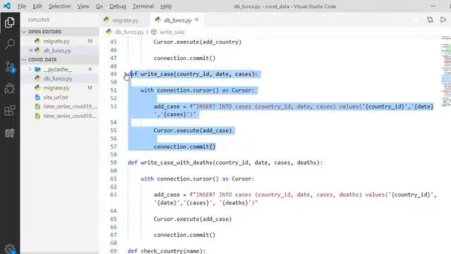Expand the __pycache__ folder
451x254 pixels.
(x=60, y=69)
